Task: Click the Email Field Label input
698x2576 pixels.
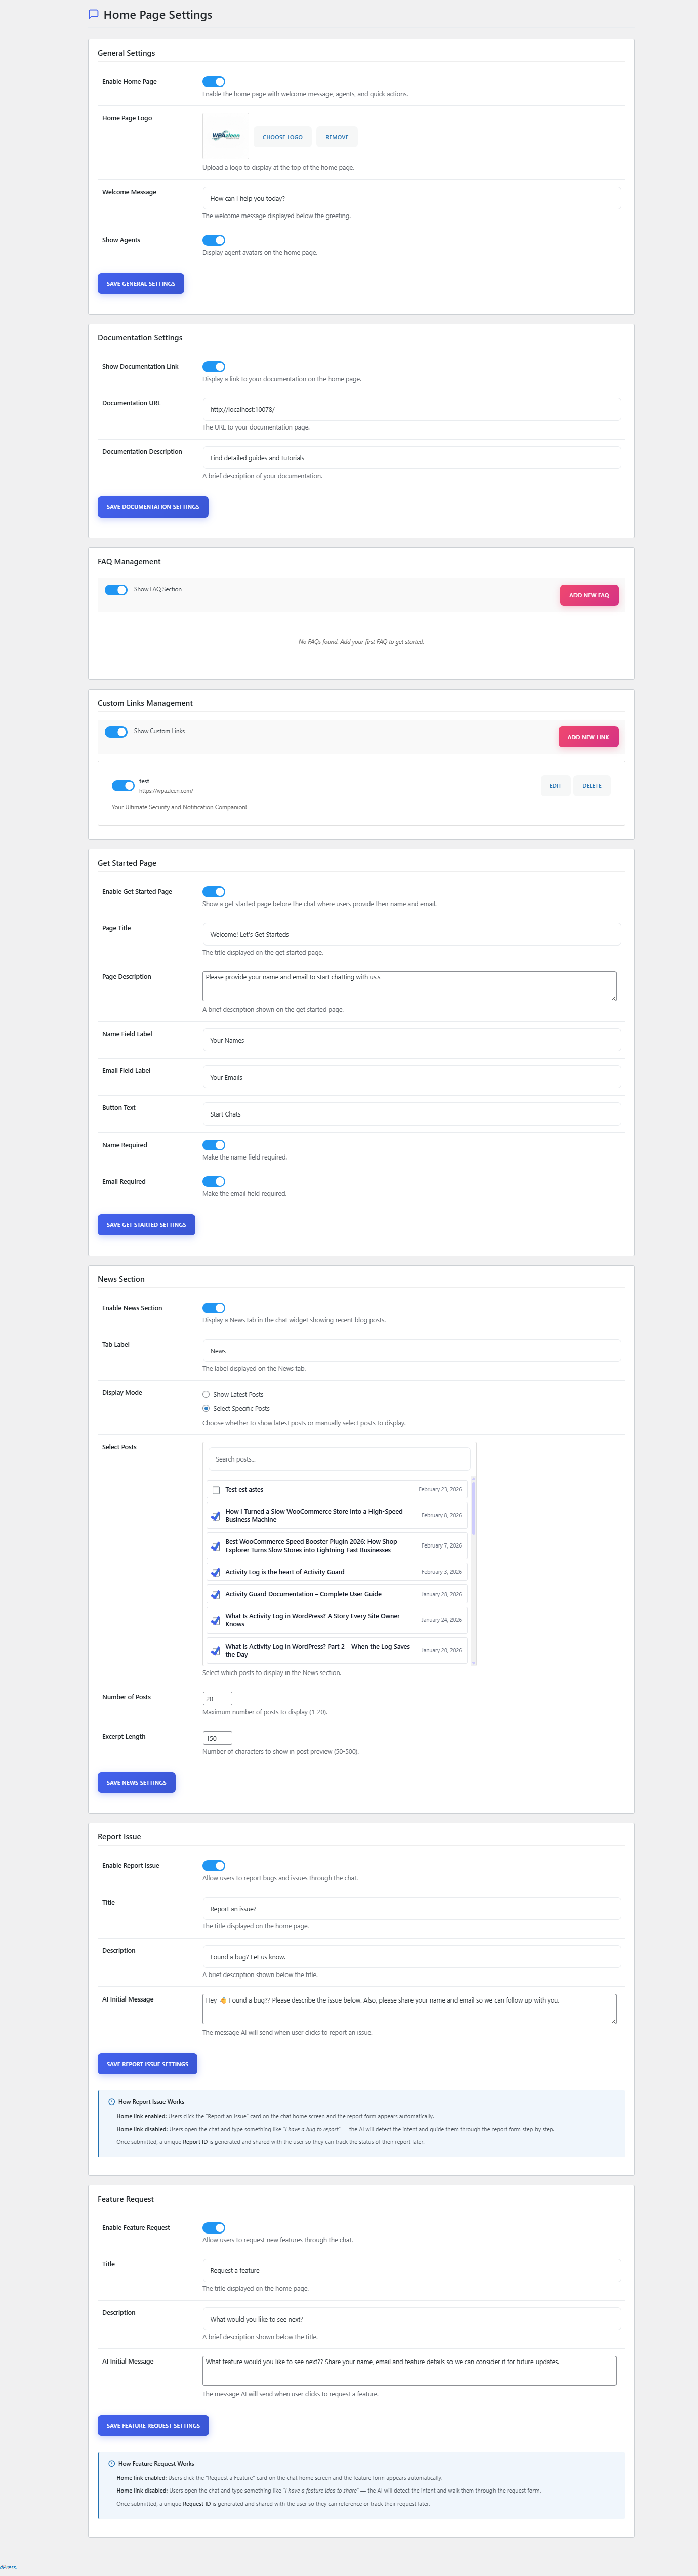Action: (x=411, y=1078)
